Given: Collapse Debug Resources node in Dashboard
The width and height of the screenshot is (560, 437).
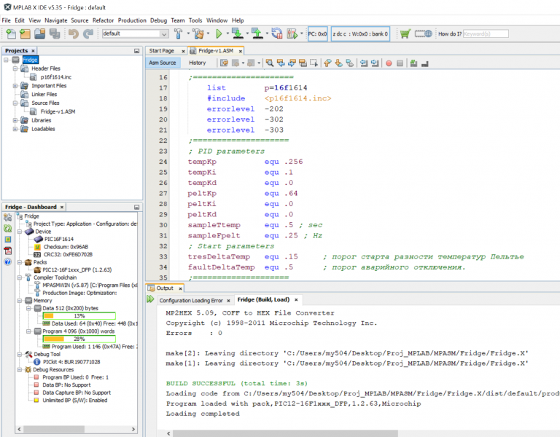Looking at the screenshot, I should click(x=20, y=369).
